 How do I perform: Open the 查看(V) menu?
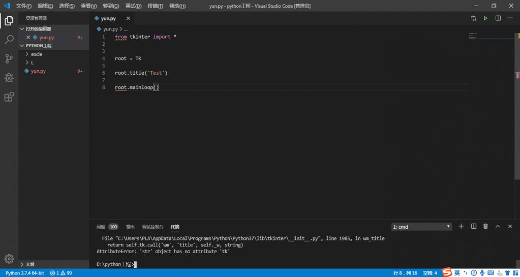(x=89, y=6)
